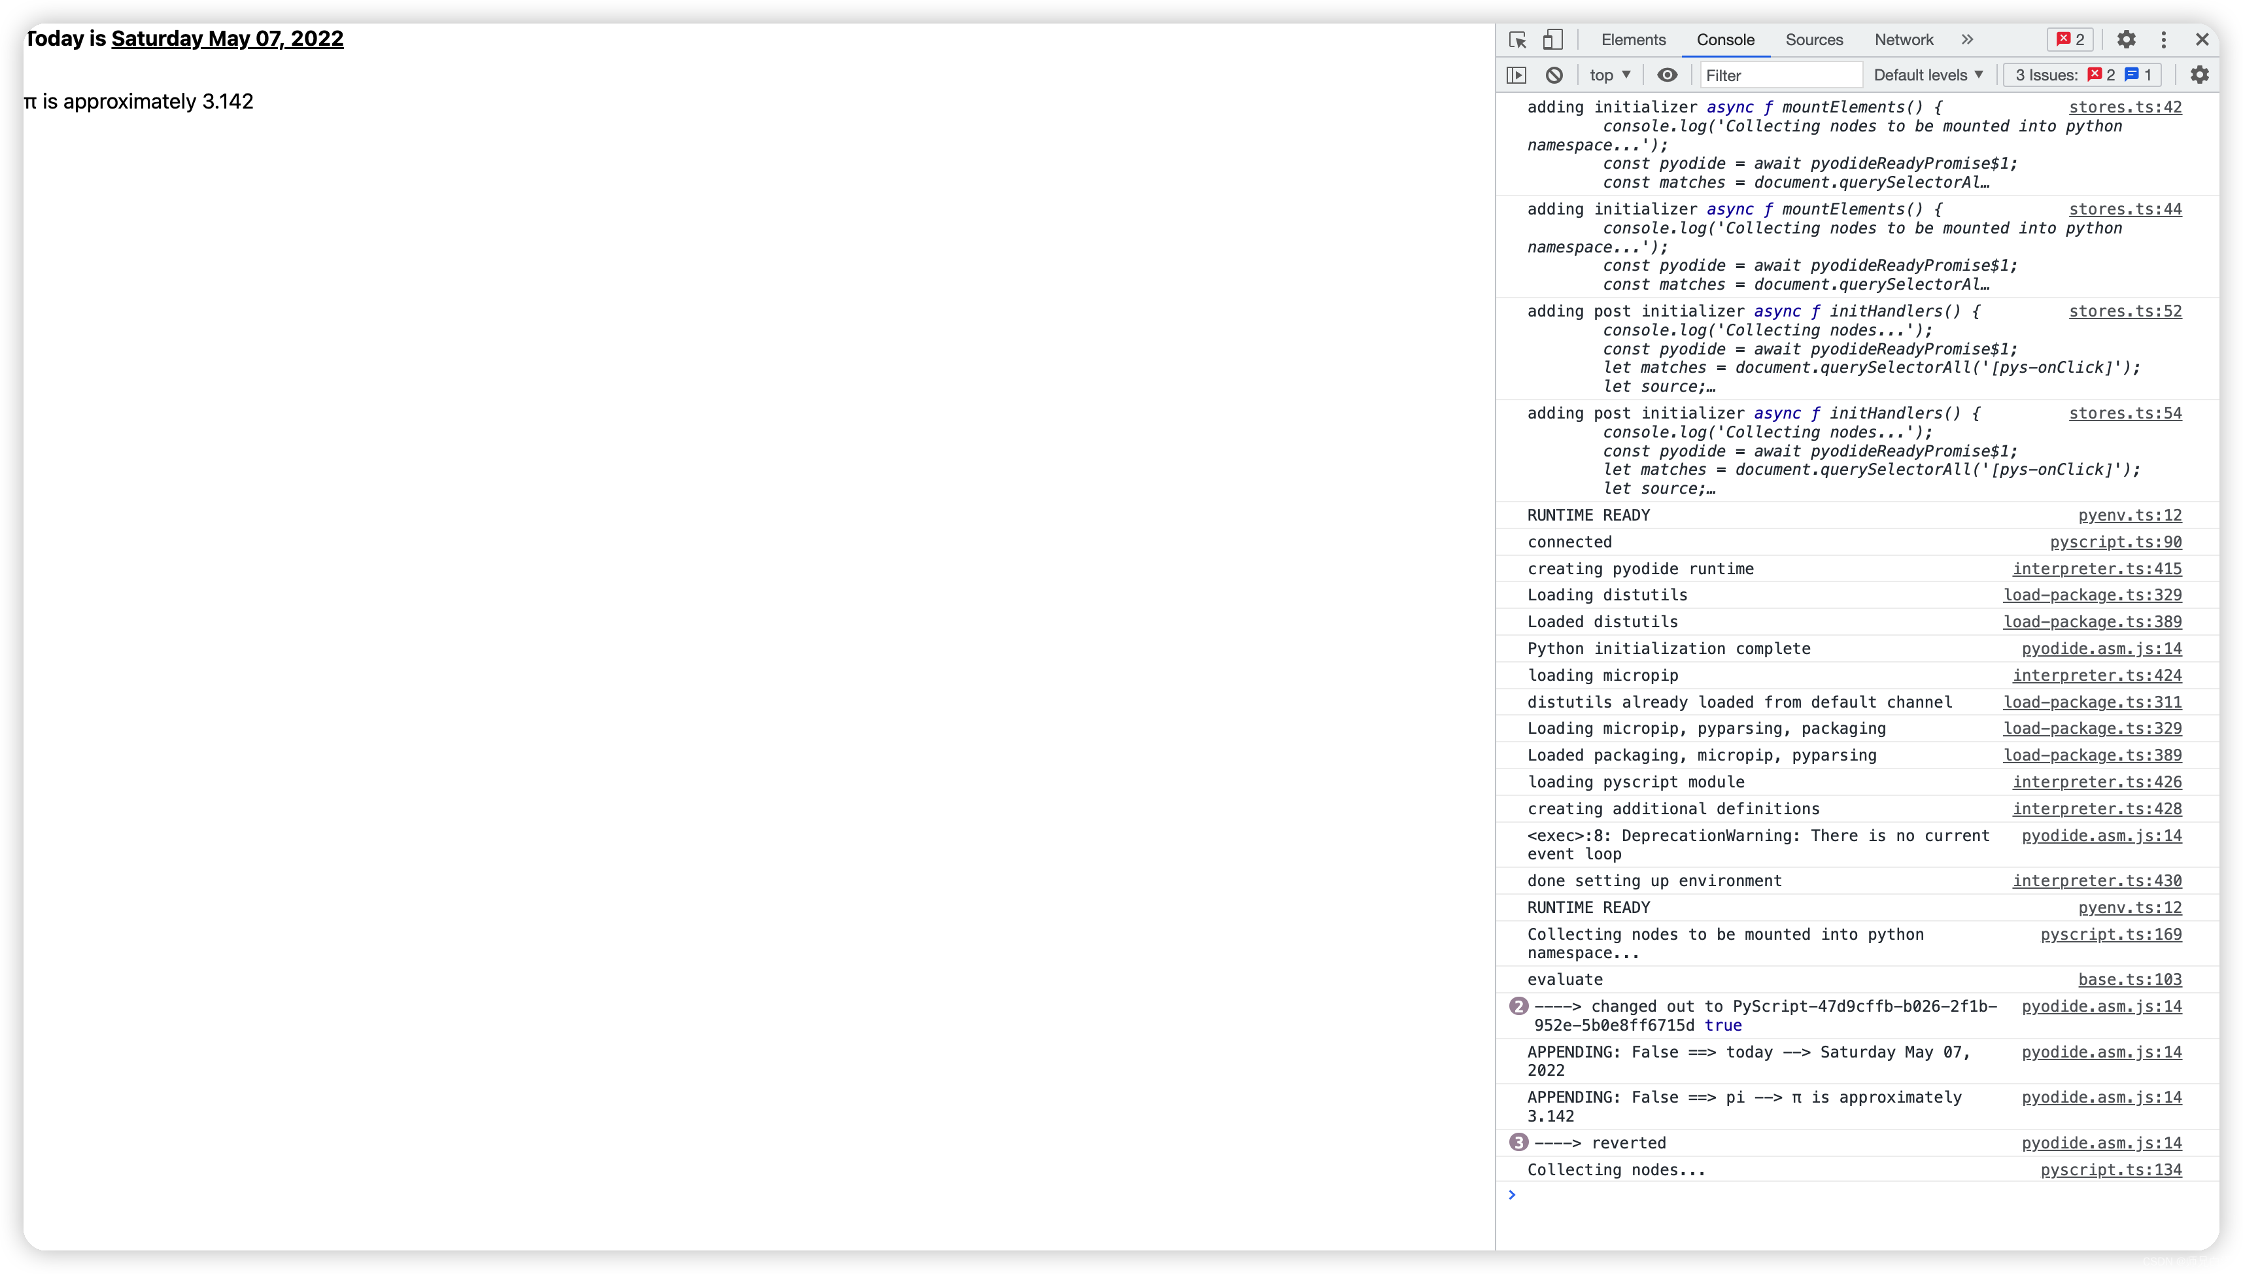Switch to the Elements panel tab

click(x=1633, y=39)
